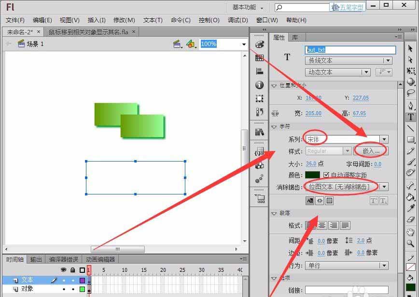Image resolution: width=419 pixels, height=297 pixels.
Task: Toggle show all layers eye header
Action: [64, 270]
